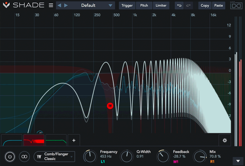Click the undo arrow icon

(179, 5)
